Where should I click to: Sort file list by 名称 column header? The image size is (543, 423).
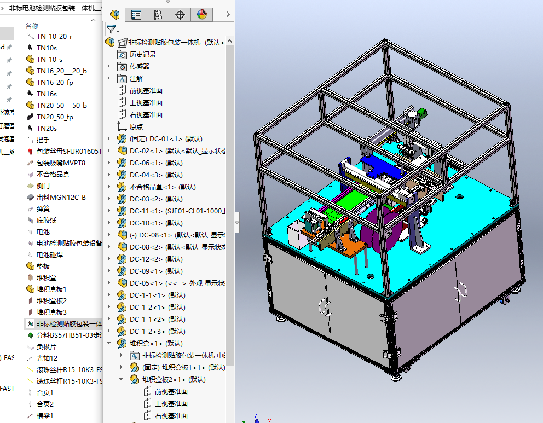coord(32,26)
